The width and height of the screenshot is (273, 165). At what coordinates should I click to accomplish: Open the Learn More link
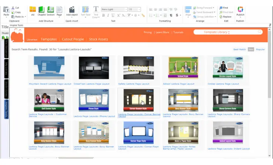coord(162,32)
